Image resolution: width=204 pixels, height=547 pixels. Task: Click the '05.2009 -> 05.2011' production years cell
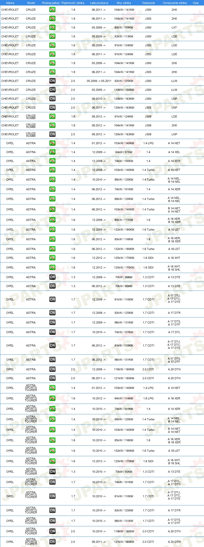99,81
